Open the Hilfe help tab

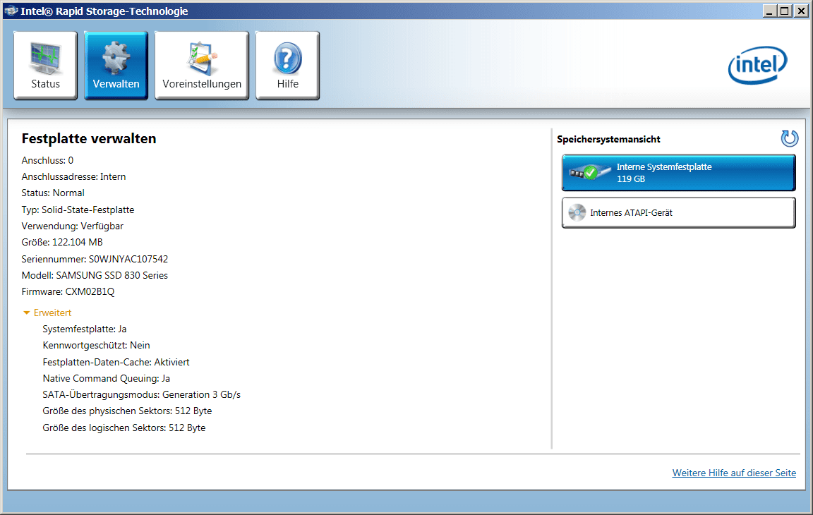(288, 66)
